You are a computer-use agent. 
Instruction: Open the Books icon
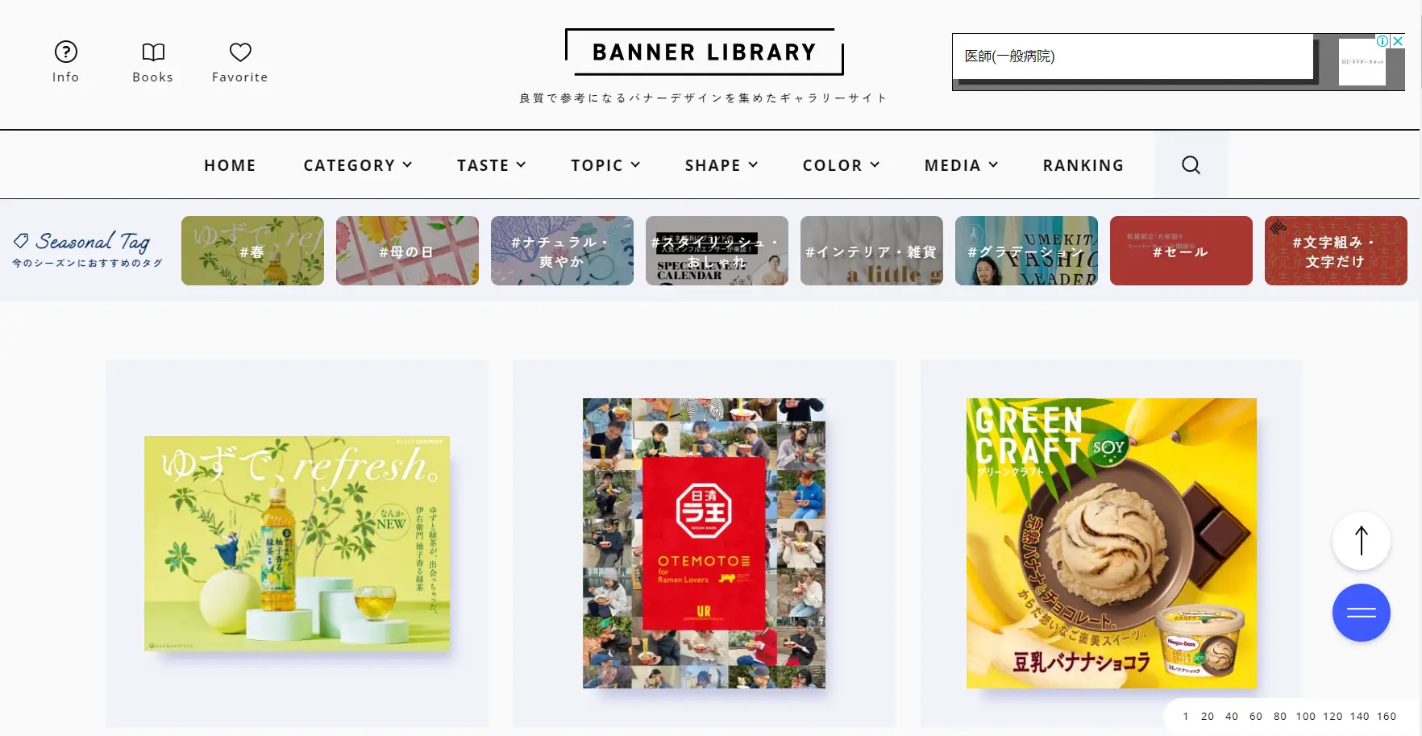[153, 52]
